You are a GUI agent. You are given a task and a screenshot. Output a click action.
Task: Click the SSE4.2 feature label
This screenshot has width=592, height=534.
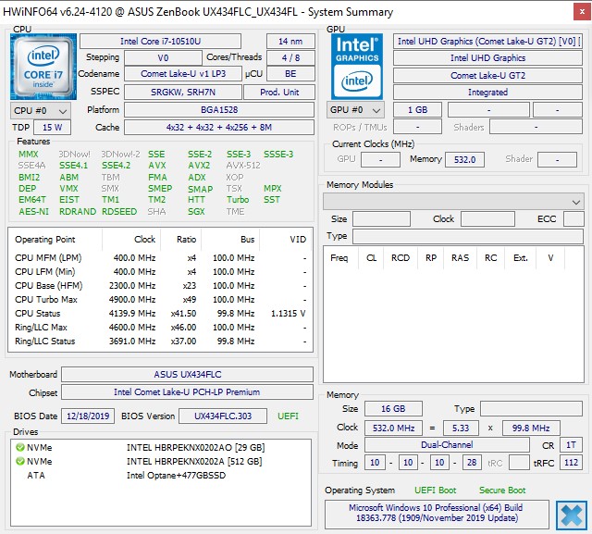pyautogui.click(x=116, y=166)
